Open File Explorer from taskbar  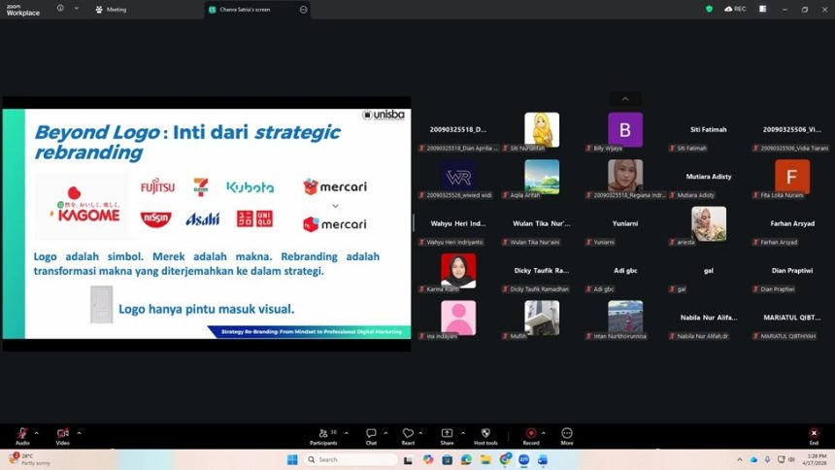point(485,460)
